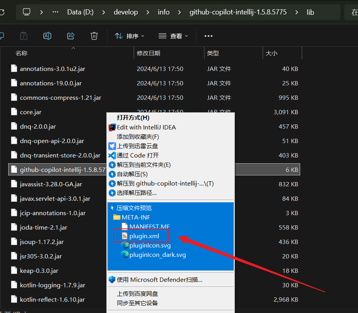Expand the chevron after develop in the path
The height and width of the screenshot is (313, 358).
pyautogui.click(x=148, y=12)
